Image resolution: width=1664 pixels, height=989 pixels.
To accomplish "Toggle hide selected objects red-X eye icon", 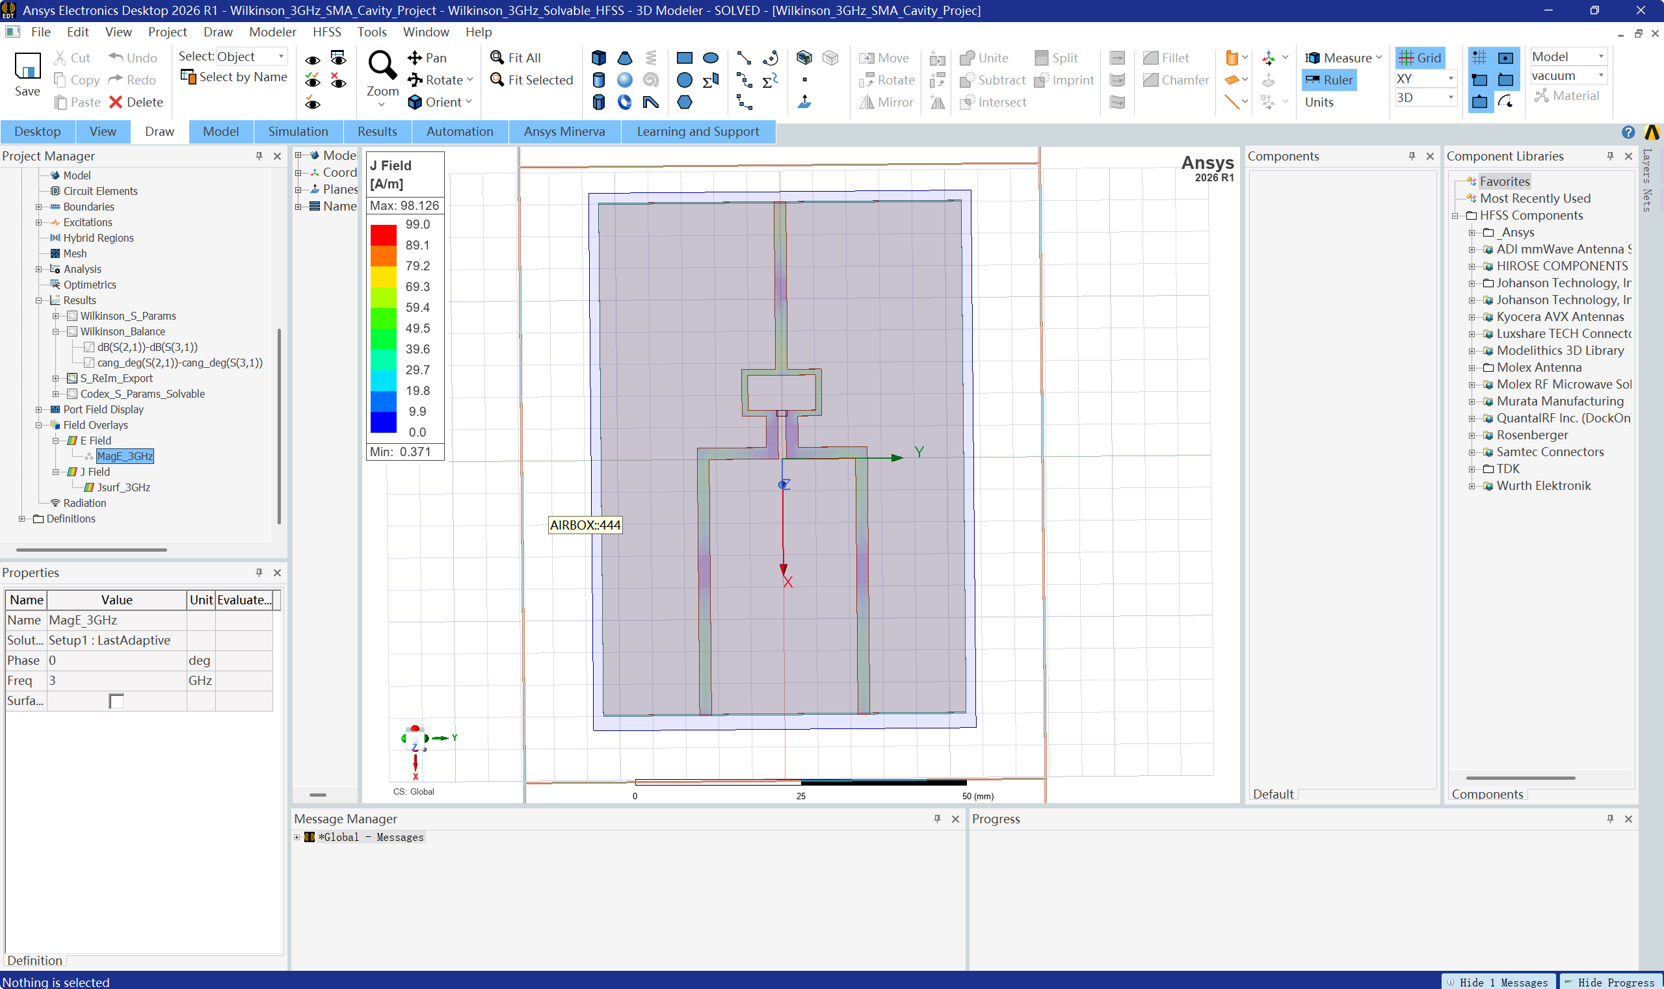I will coord(338,80).
